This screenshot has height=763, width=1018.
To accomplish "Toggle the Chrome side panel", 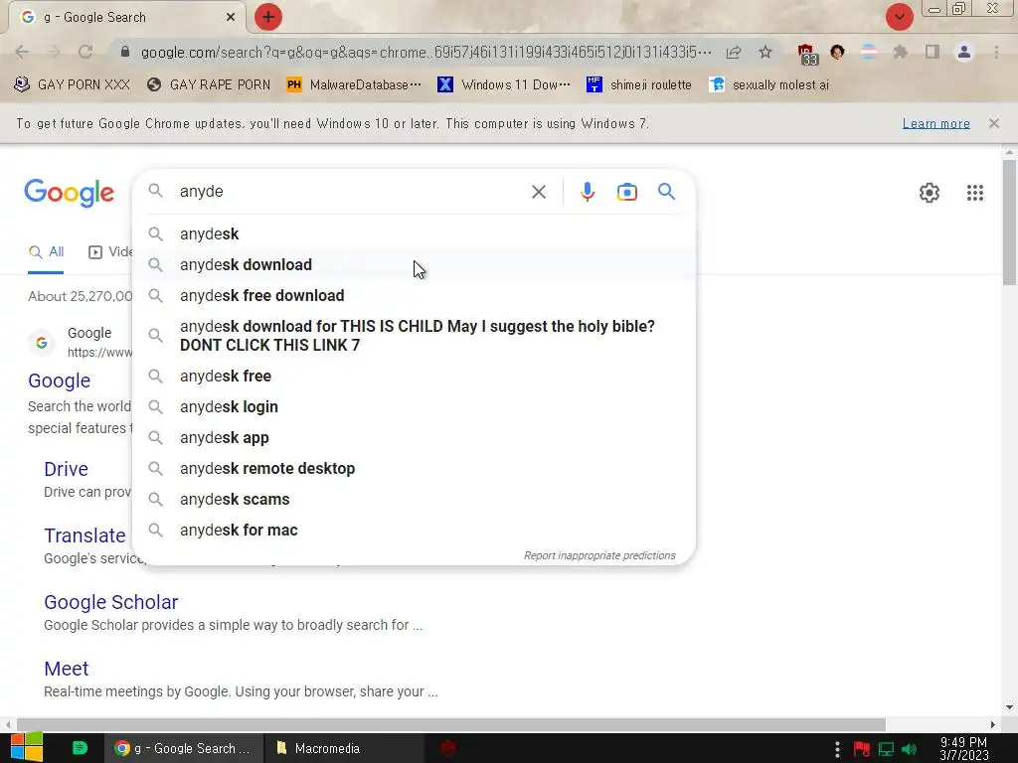I will [x=933, y=52].
